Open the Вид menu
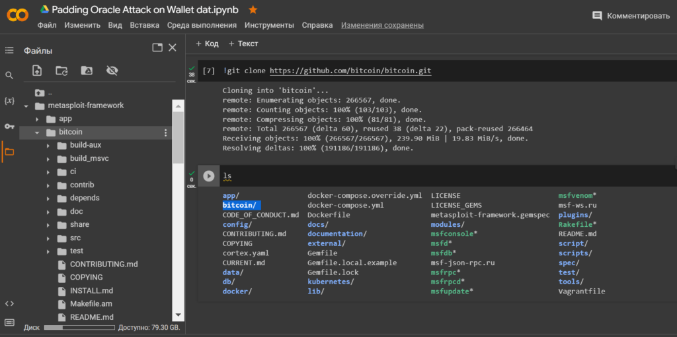This screenshot has height=337, width=677. click(115, 25)
